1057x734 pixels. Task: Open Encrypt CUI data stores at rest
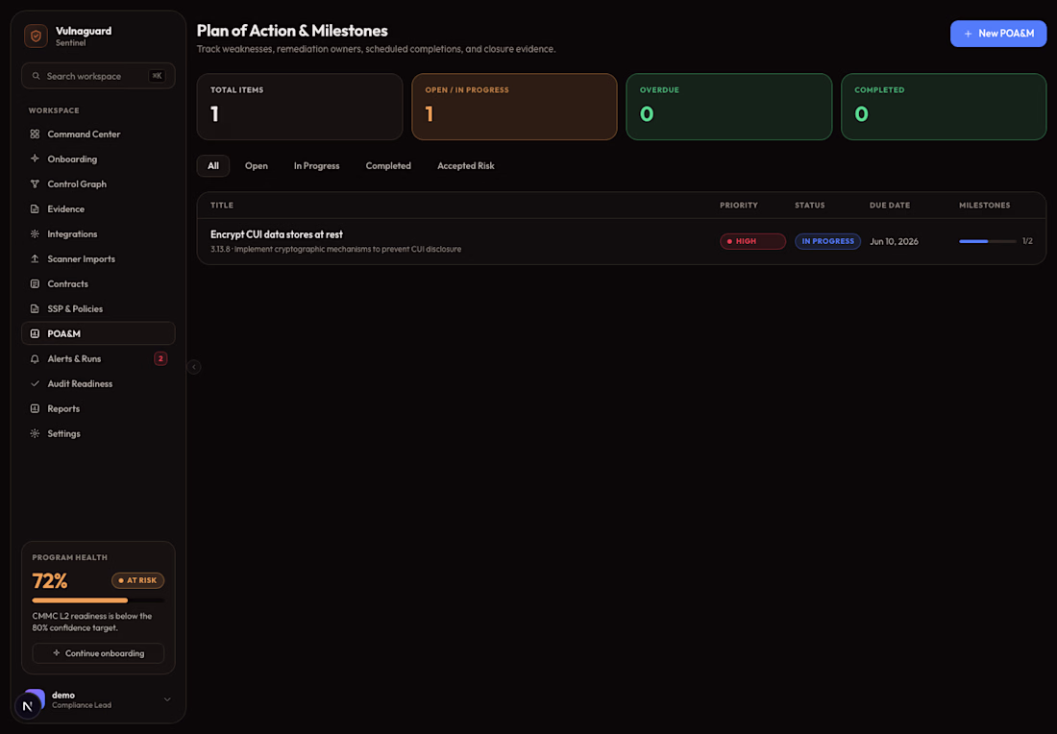(x=277, y=234)
